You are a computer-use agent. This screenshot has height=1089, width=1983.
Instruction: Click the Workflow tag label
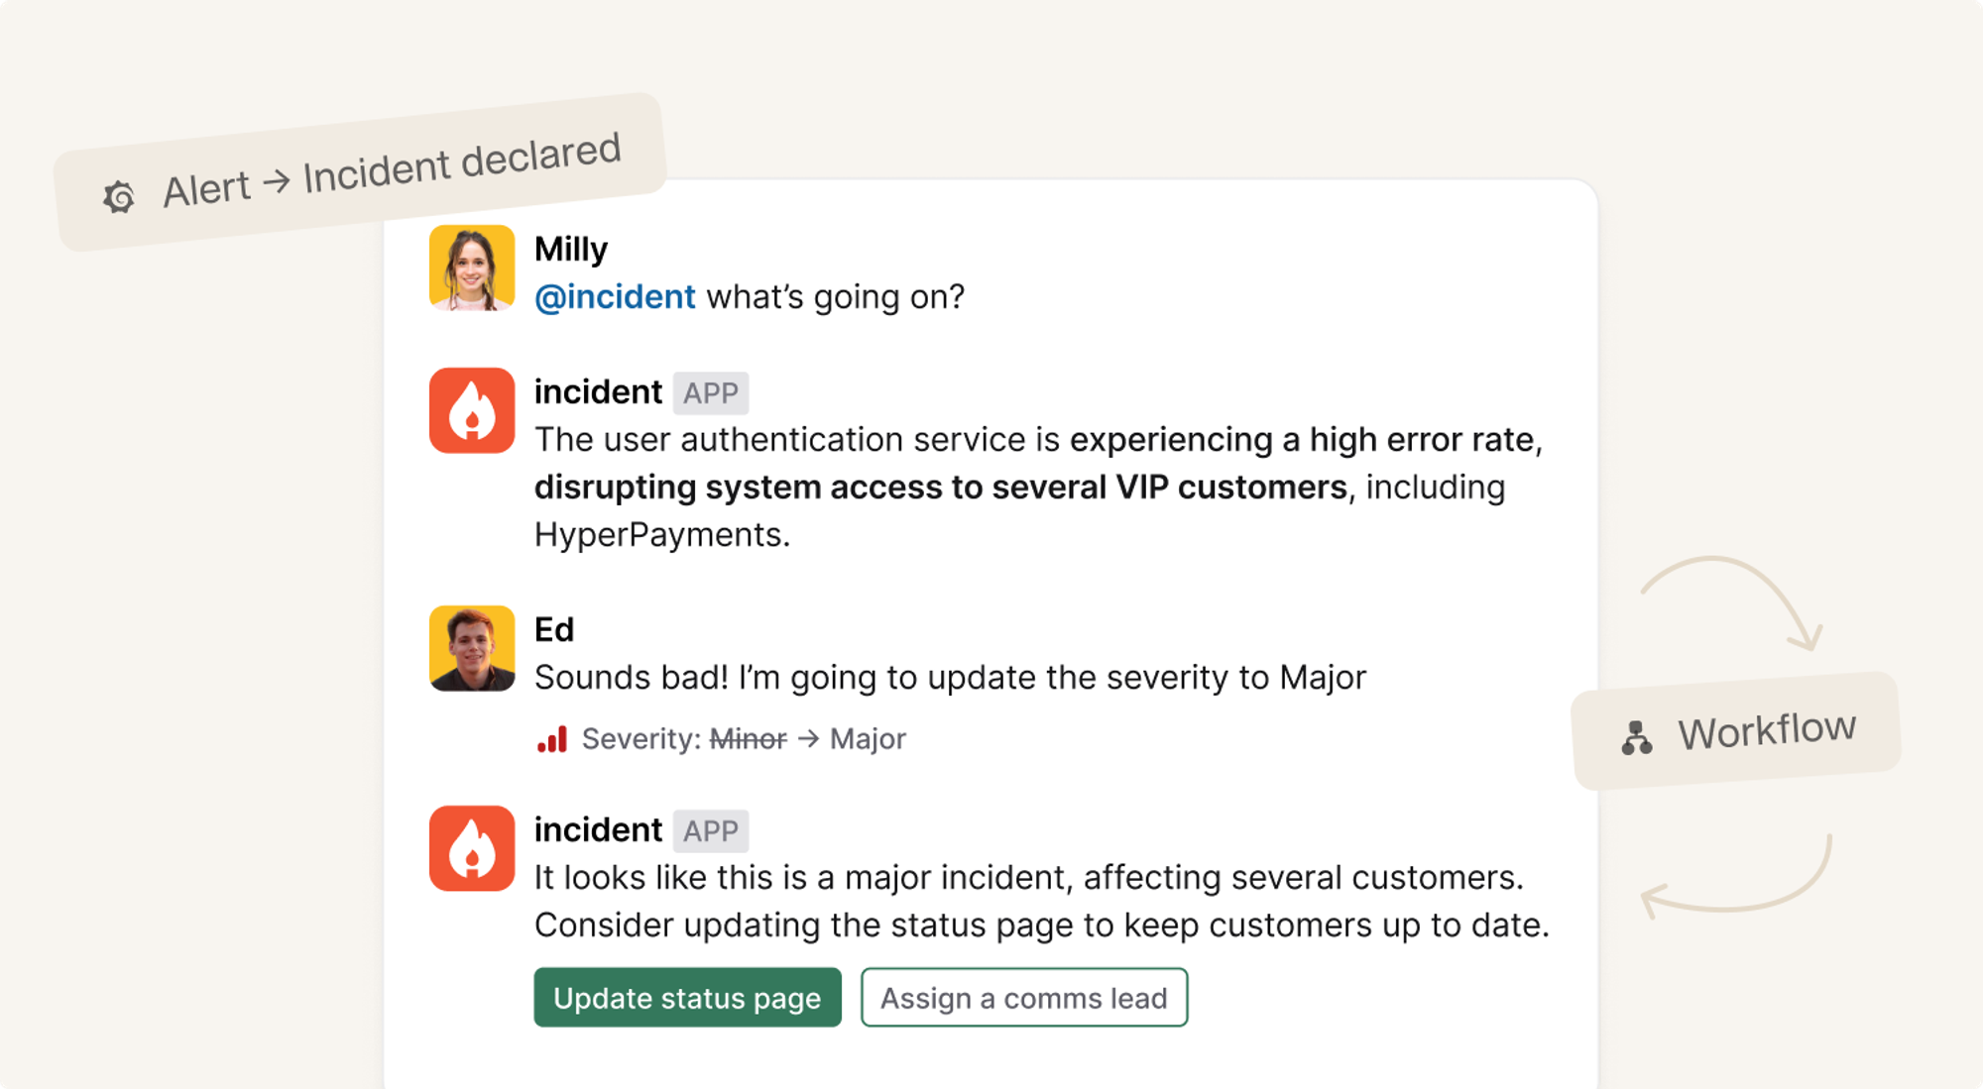1766,731
